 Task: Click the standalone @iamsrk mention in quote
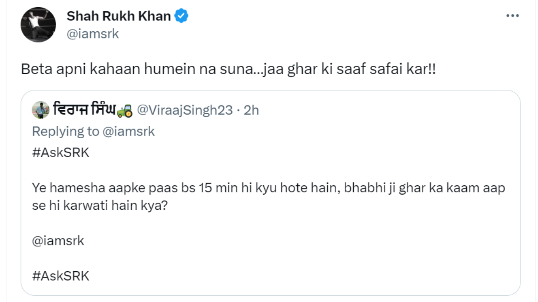[58, 241]
